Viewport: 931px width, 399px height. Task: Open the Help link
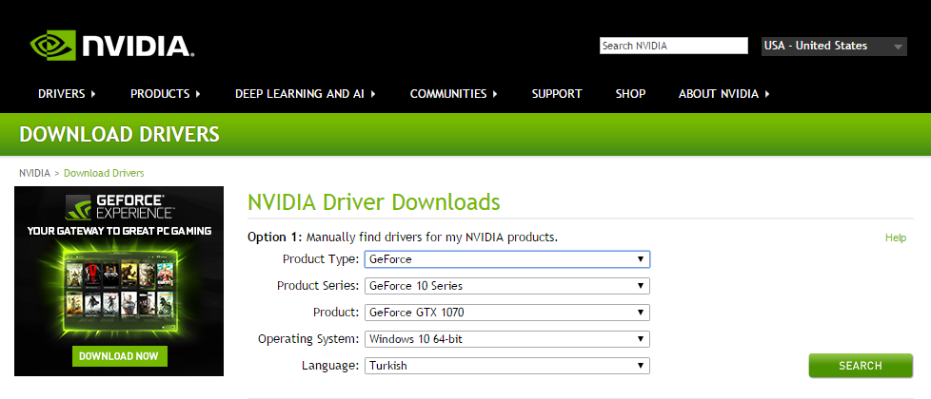(896, 237)
